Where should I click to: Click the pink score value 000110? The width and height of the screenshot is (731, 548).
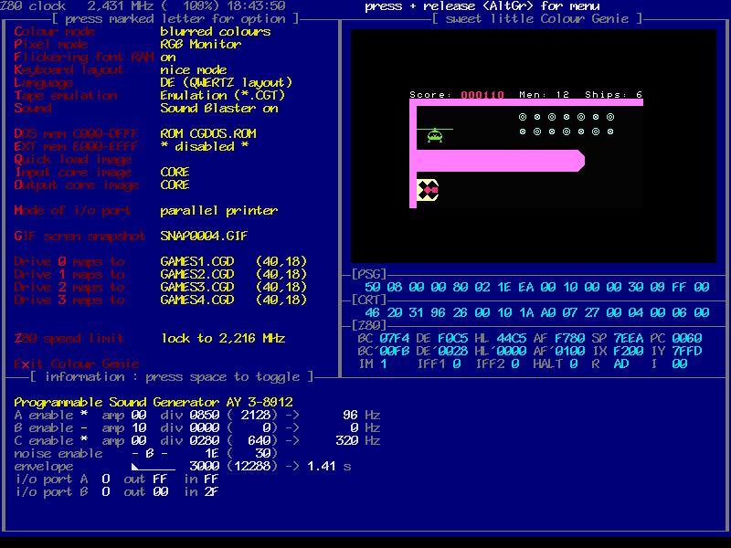pyautogui.click(x=482, y=95)
